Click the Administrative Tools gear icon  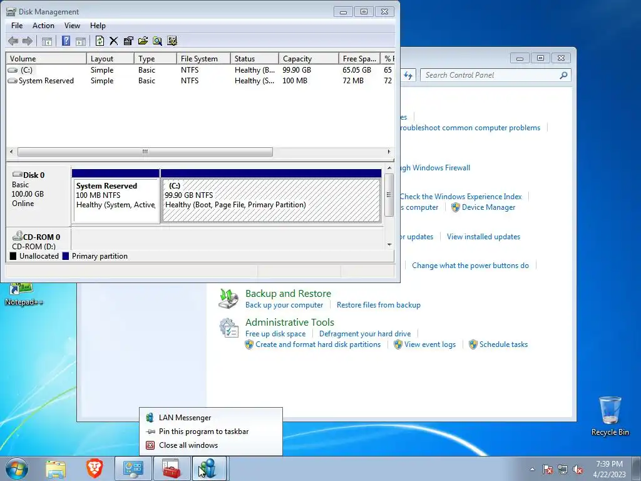click(228, 328)
